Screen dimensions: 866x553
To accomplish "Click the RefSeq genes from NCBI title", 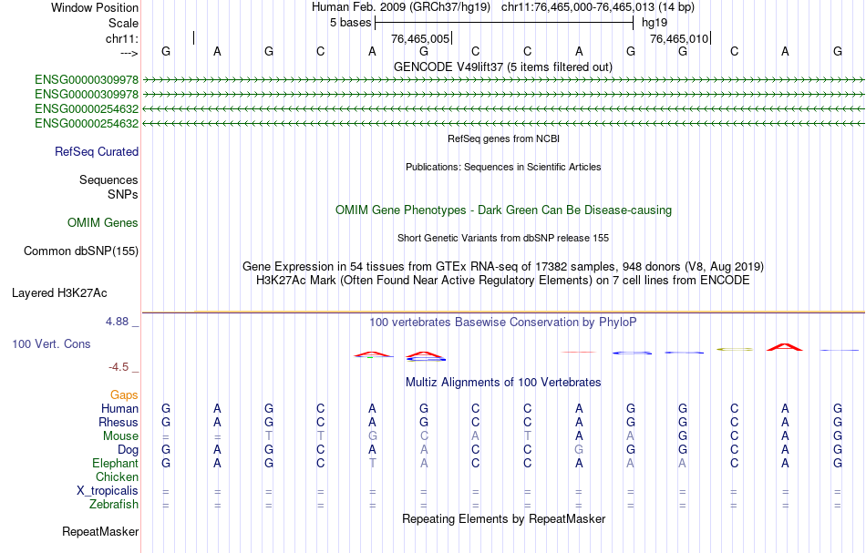I will coord(504,138).
